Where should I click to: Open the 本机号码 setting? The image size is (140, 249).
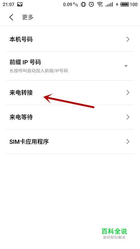[x=70, y=39]
